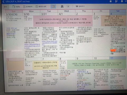Screen dimensions: 127x95
Task: Mark the document with the star icon
Action: (x=111, y=1)
